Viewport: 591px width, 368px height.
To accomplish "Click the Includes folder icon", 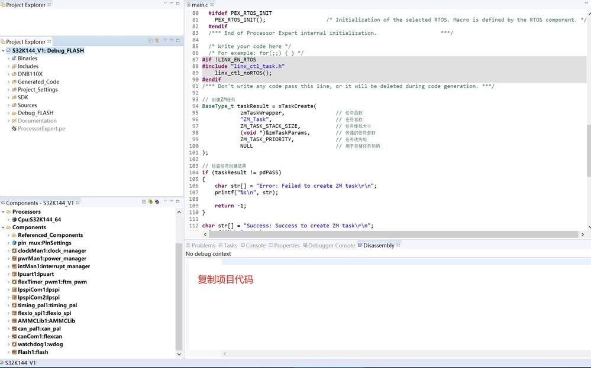I will click(x=14, y=66).
